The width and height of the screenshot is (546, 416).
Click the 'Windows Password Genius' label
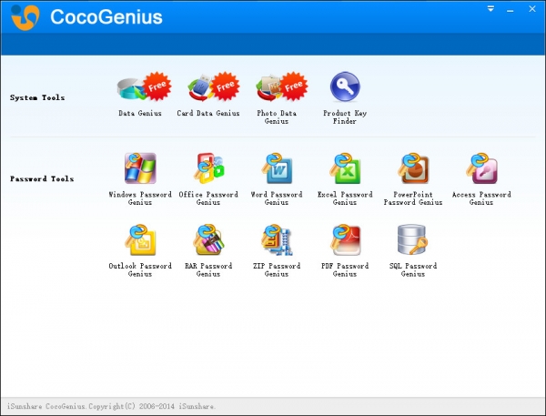(140, 198)
